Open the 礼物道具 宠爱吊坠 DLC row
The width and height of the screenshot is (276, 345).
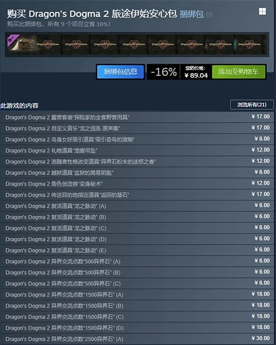tap(137, 150)
